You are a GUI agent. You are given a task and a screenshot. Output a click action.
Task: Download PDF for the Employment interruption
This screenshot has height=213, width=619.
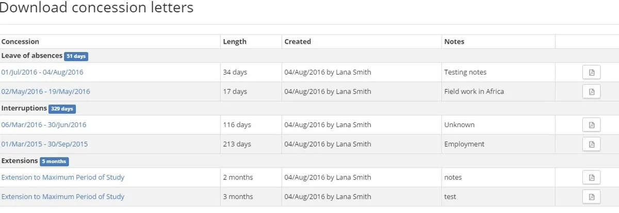point(591,144)
